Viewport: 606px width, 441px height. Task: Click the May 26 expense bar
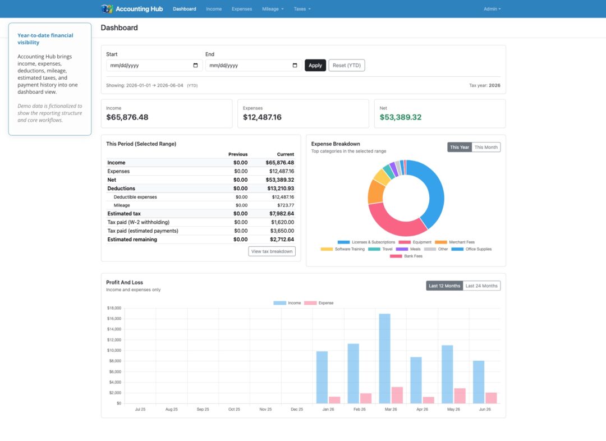point(460,396)
